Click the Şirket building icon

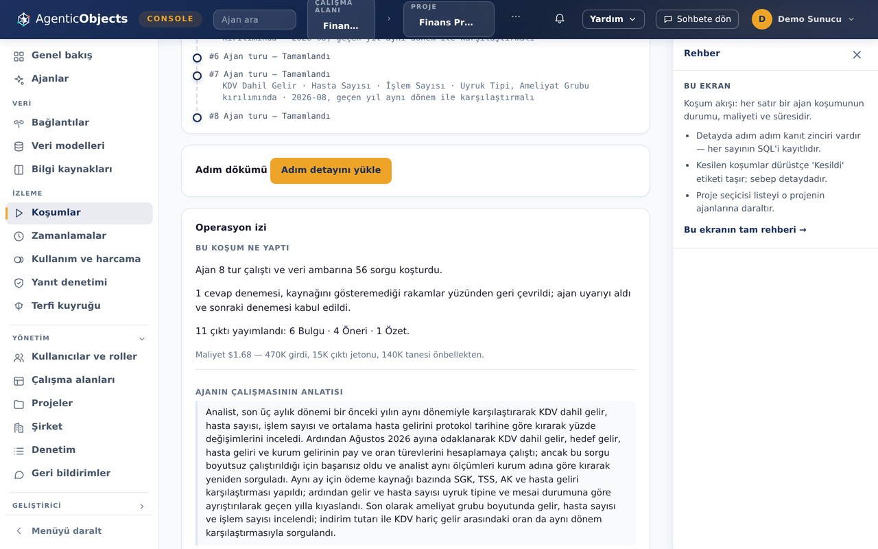[x=19, y=427]
